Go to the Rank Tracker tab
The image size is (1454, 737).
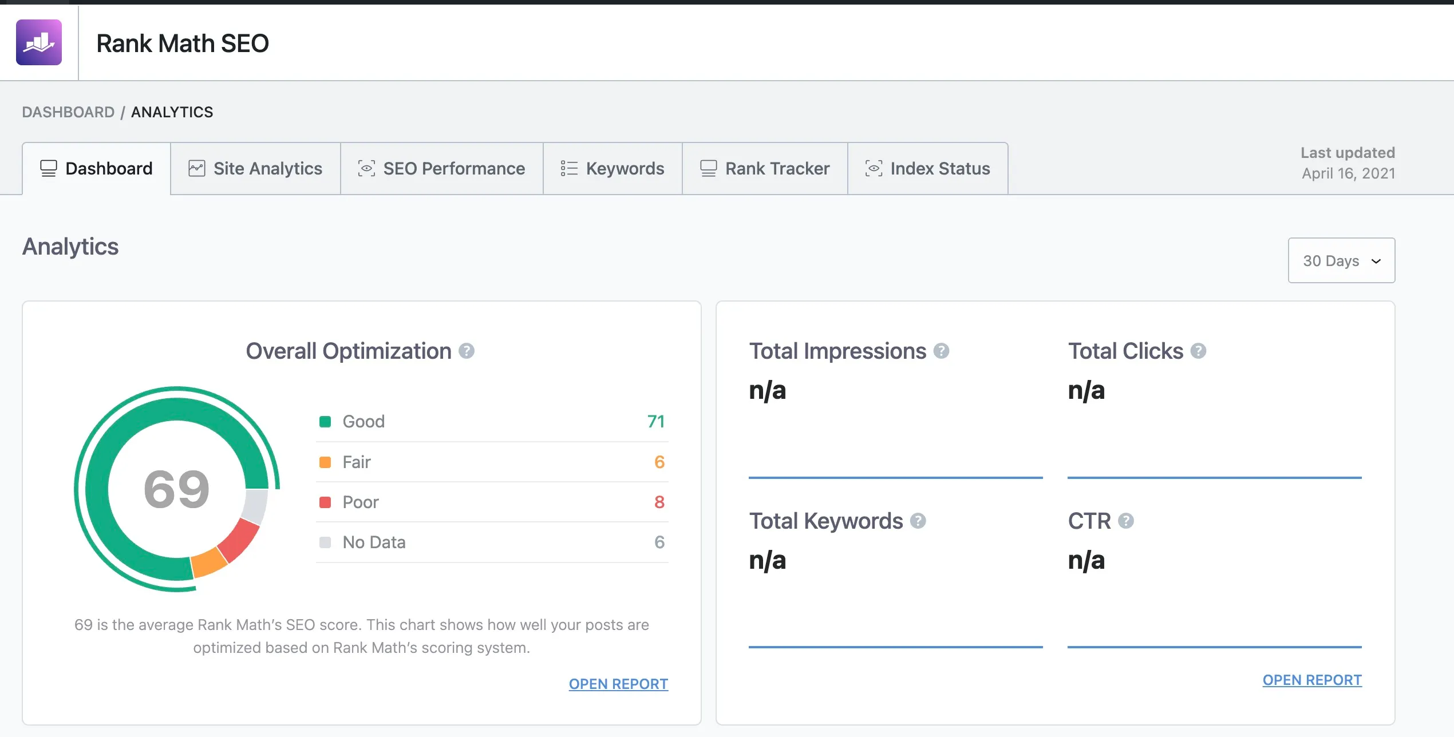(764, 168)
